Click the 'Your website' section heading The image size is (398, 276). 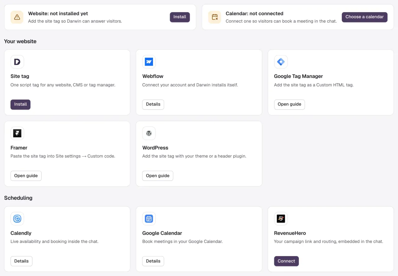(x=20, y=42)
